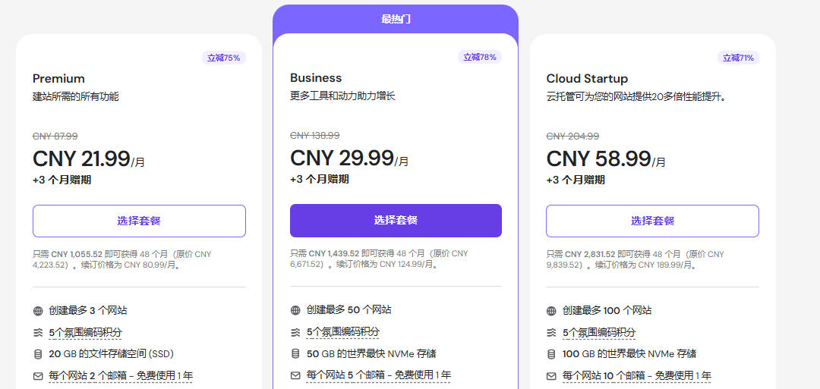Click 建站所需的所有功能 description
The width and height of the screenshot is (820, 389).
76,96
